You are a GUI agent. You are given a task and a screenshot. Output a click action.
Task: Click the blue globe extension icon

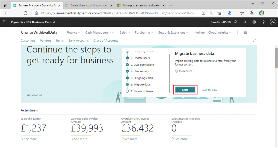point(230,13)
